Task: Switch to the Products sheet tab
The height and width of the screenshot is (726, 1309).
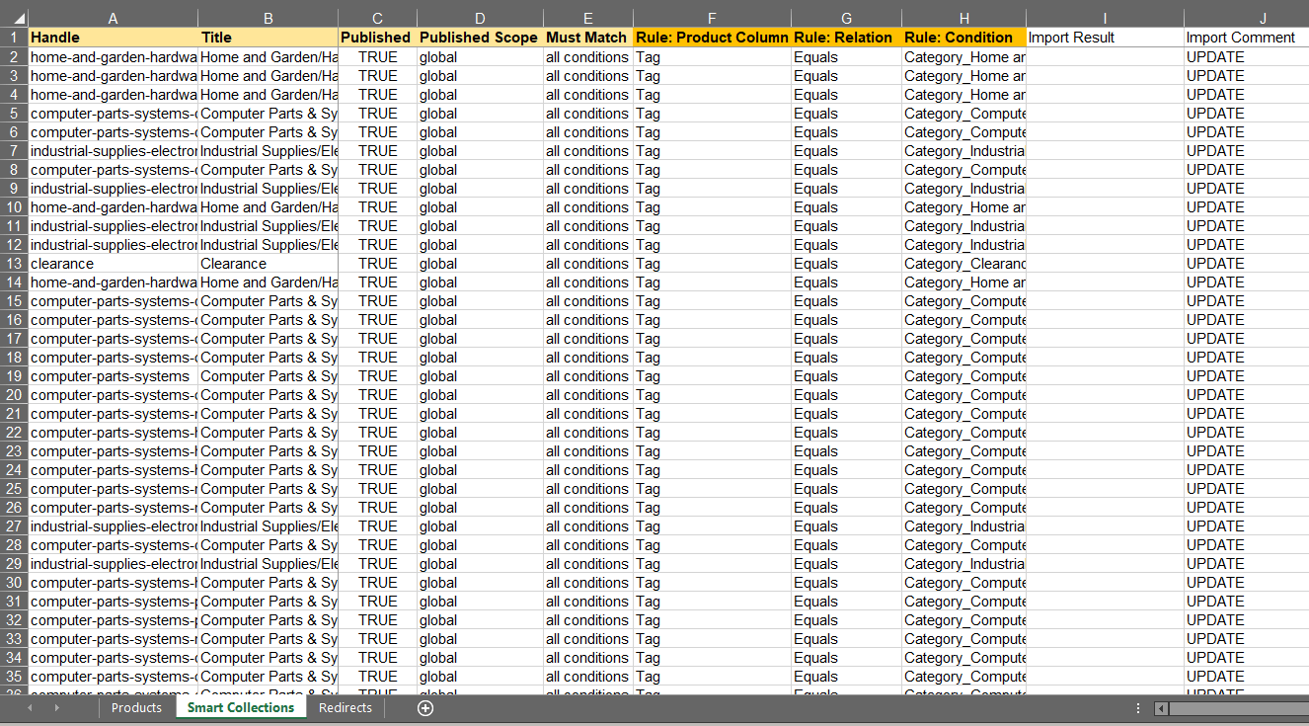Action: click(136, 708)
